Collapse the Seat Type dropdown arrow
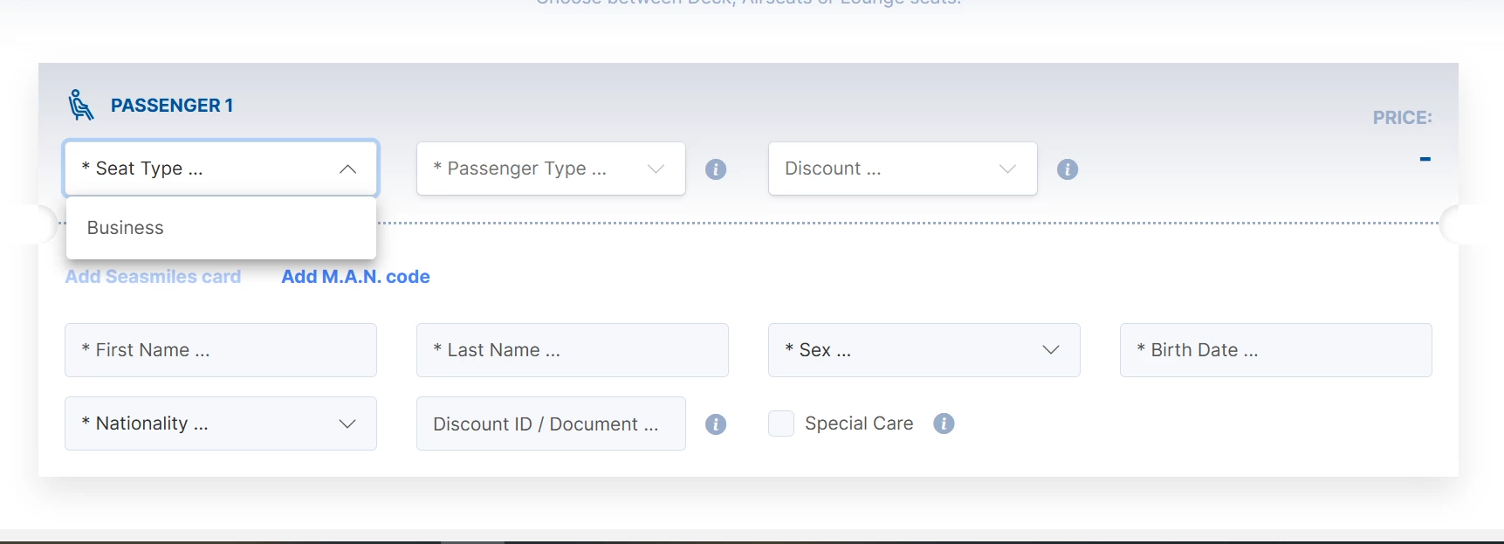 (x=347, y=169)
